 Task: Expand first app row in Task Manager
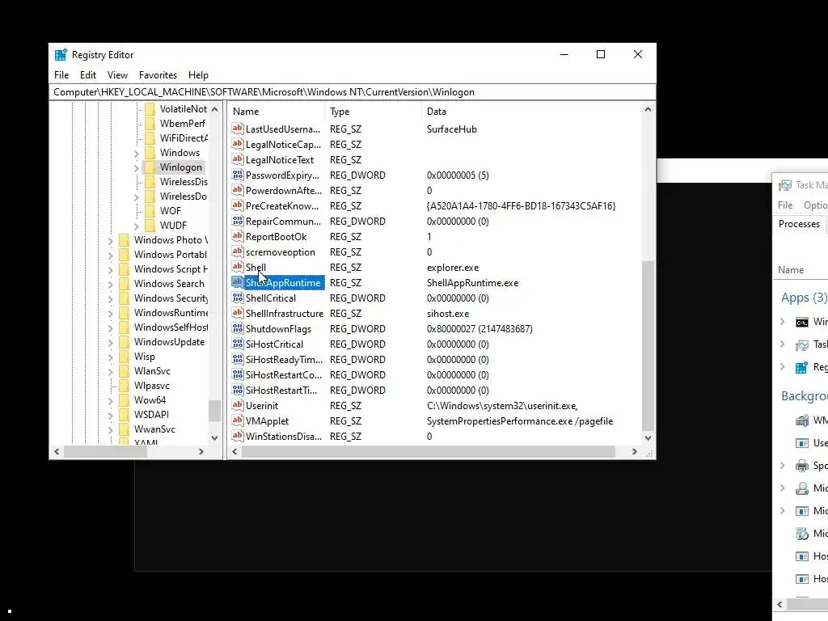pyautogui.click(x=783, y=322)
